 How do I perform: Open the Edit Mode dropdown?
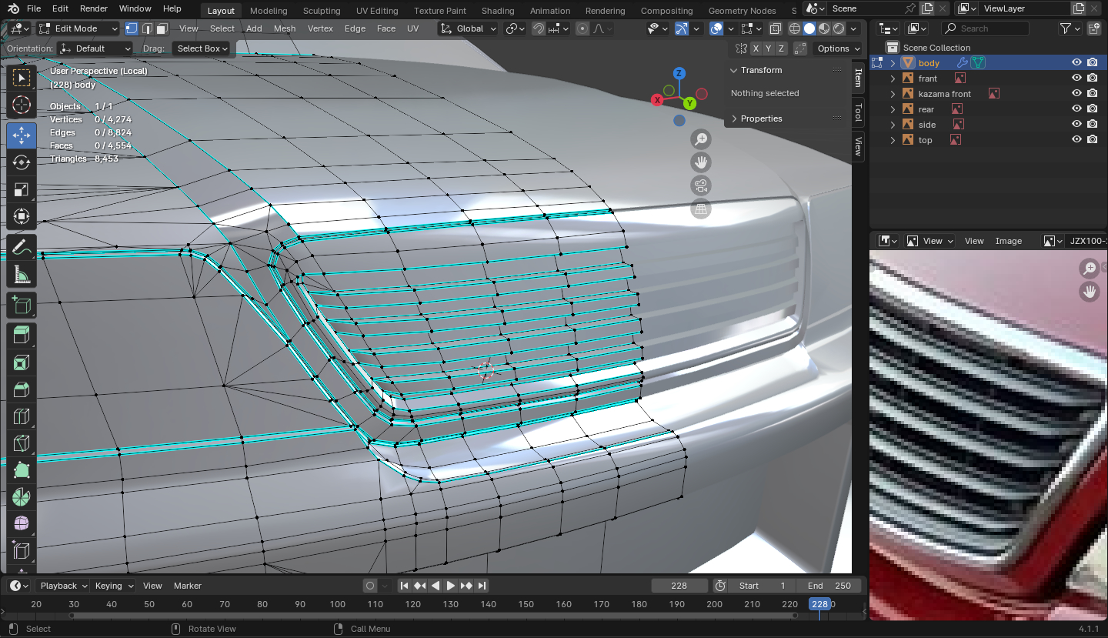[78, 28]
